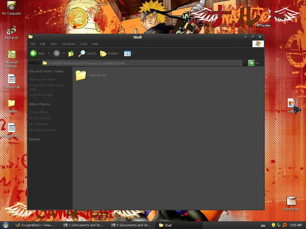The width and height of the screenshot is (306, 229).
Task: Select My Computer desktop icon
Action: point(11,8)
